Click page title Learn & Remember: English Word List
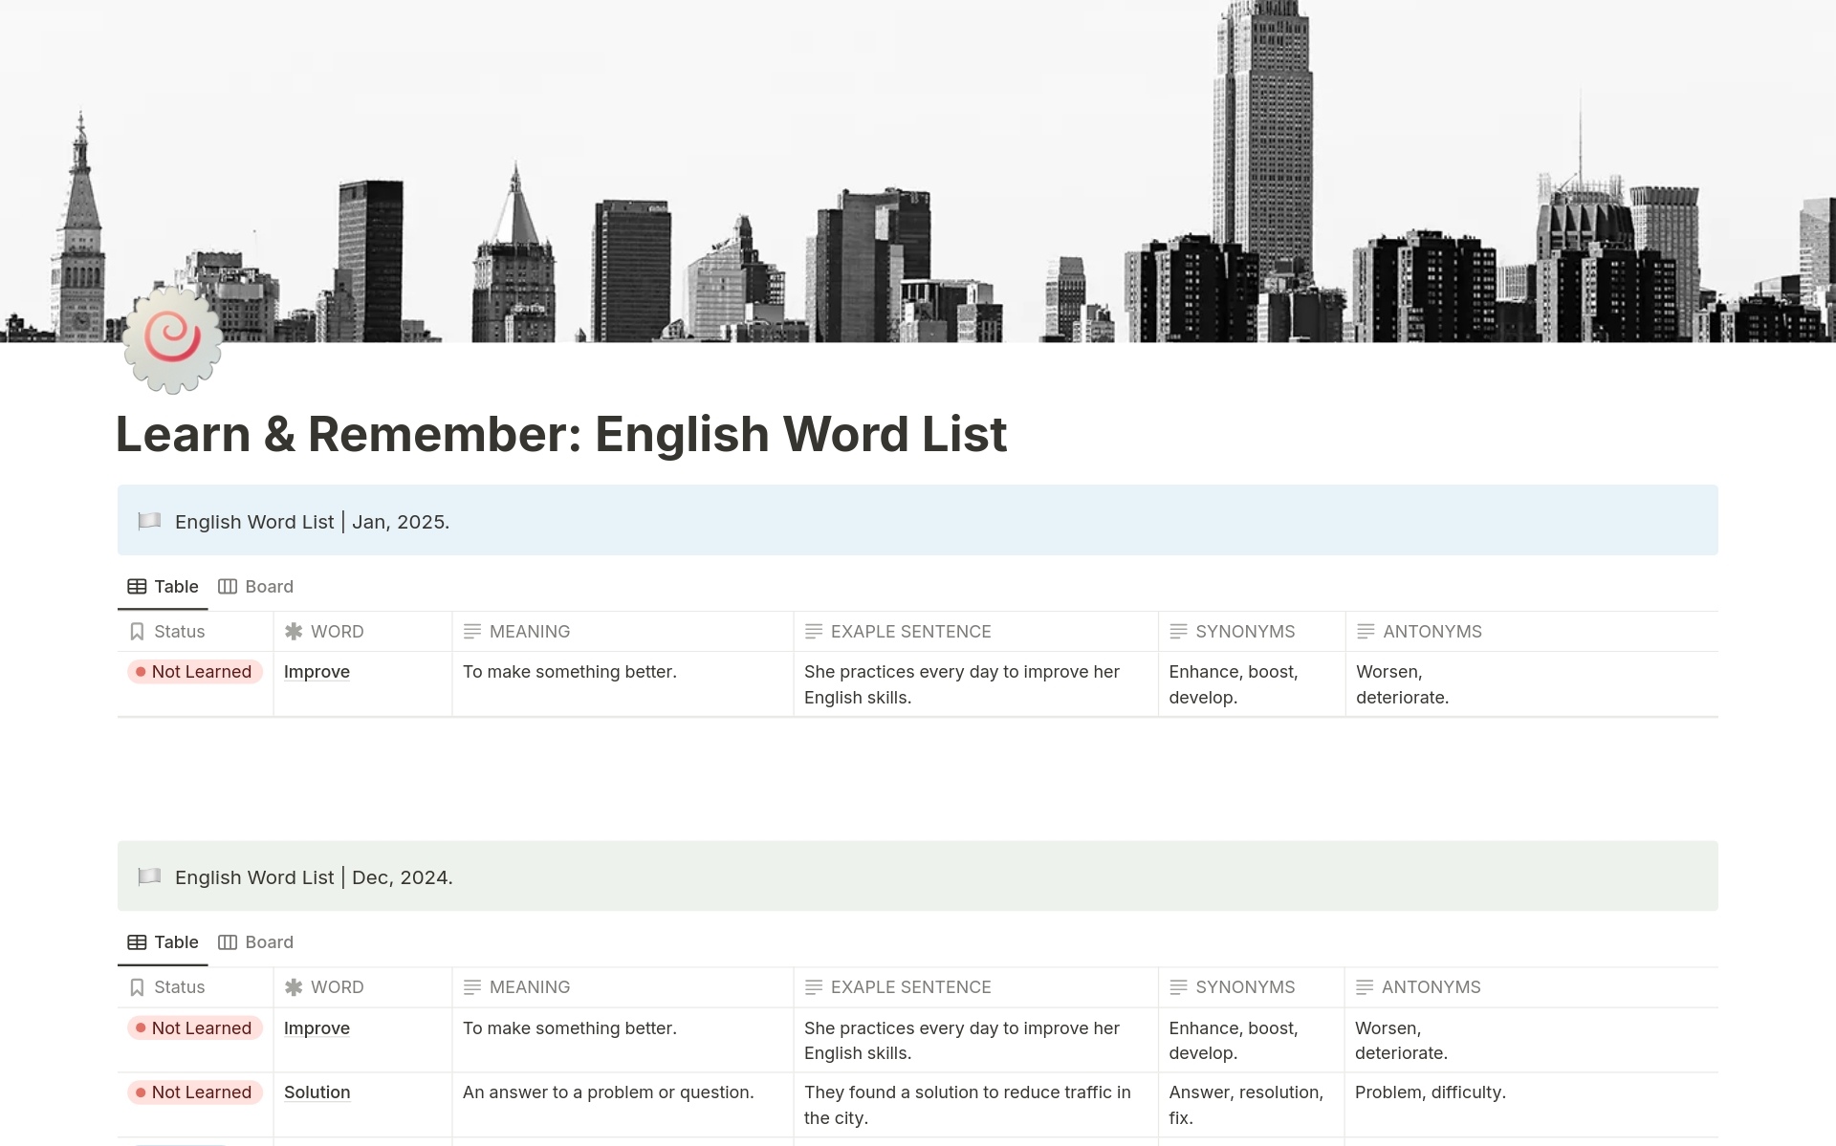 pos(561,434)
